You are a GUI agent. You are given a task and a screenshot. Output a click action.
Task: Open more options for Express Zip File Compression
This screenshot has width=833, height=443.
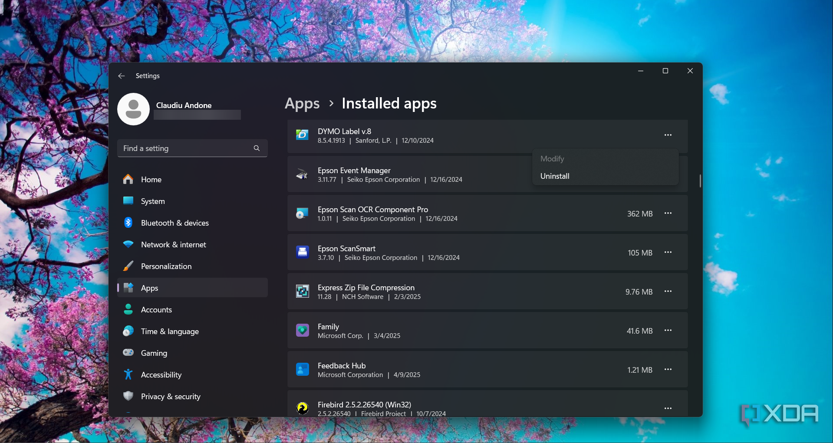click(668, 291)
